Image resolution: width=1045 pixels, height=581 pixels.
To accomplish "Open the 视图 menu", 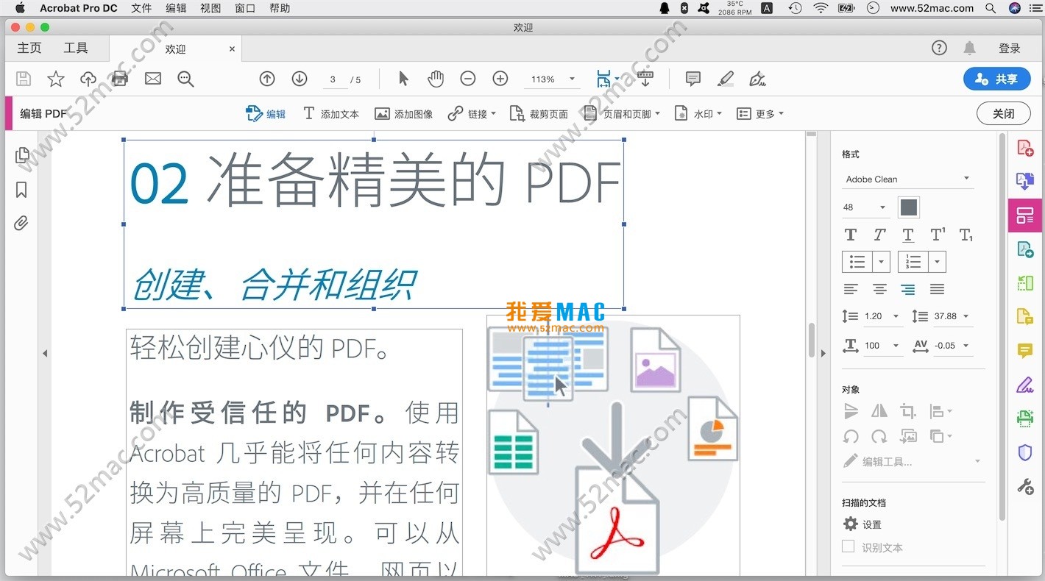I will (210, 8).
